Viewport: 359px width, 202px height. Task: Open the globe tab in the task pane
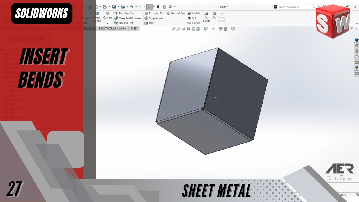click(357, 40)
